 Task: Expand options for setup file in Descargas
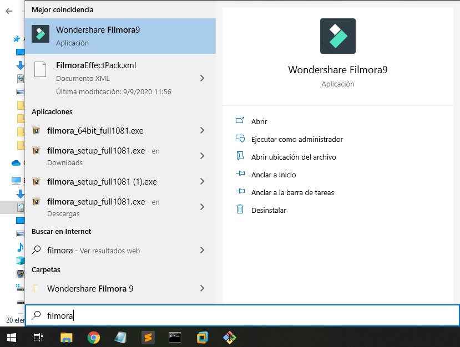(x=202, y=207)
